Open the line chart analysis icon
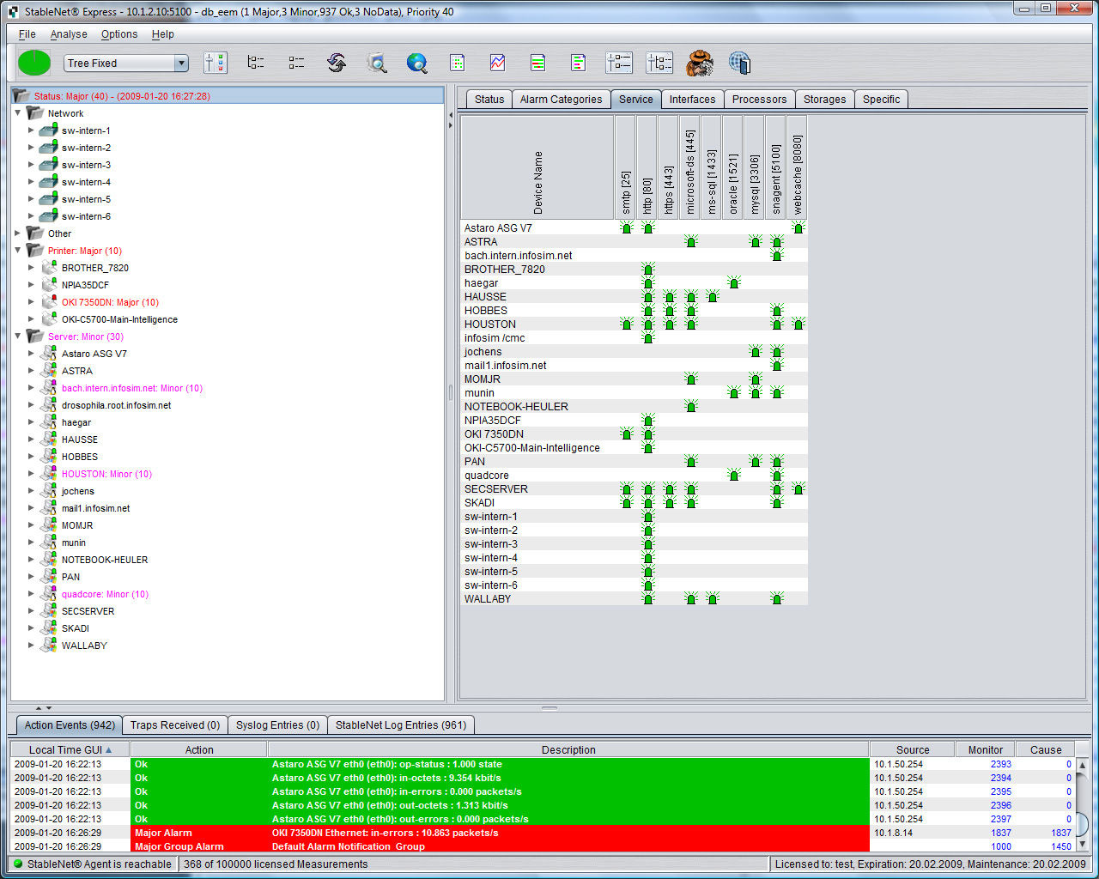 497,63
